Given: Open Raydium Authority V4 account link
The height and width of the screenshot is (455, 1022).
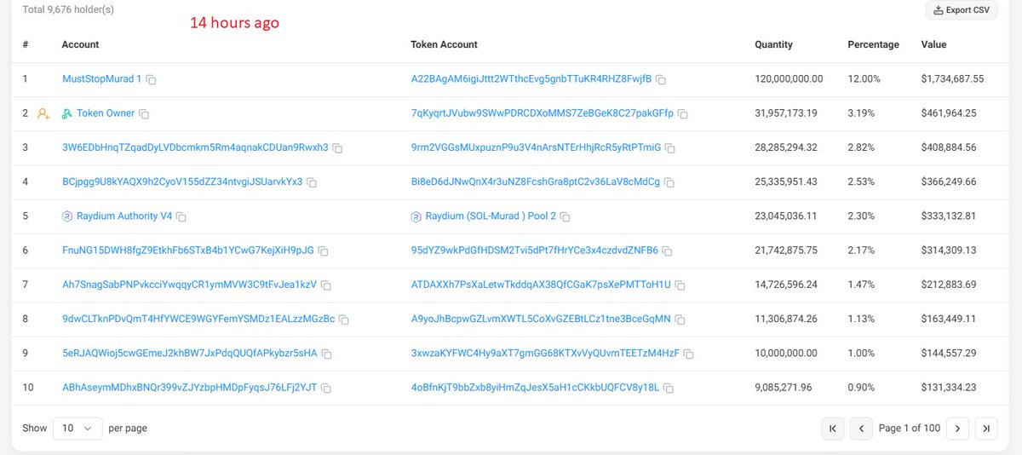Looking at the screenshot, I should click(124, 216).
